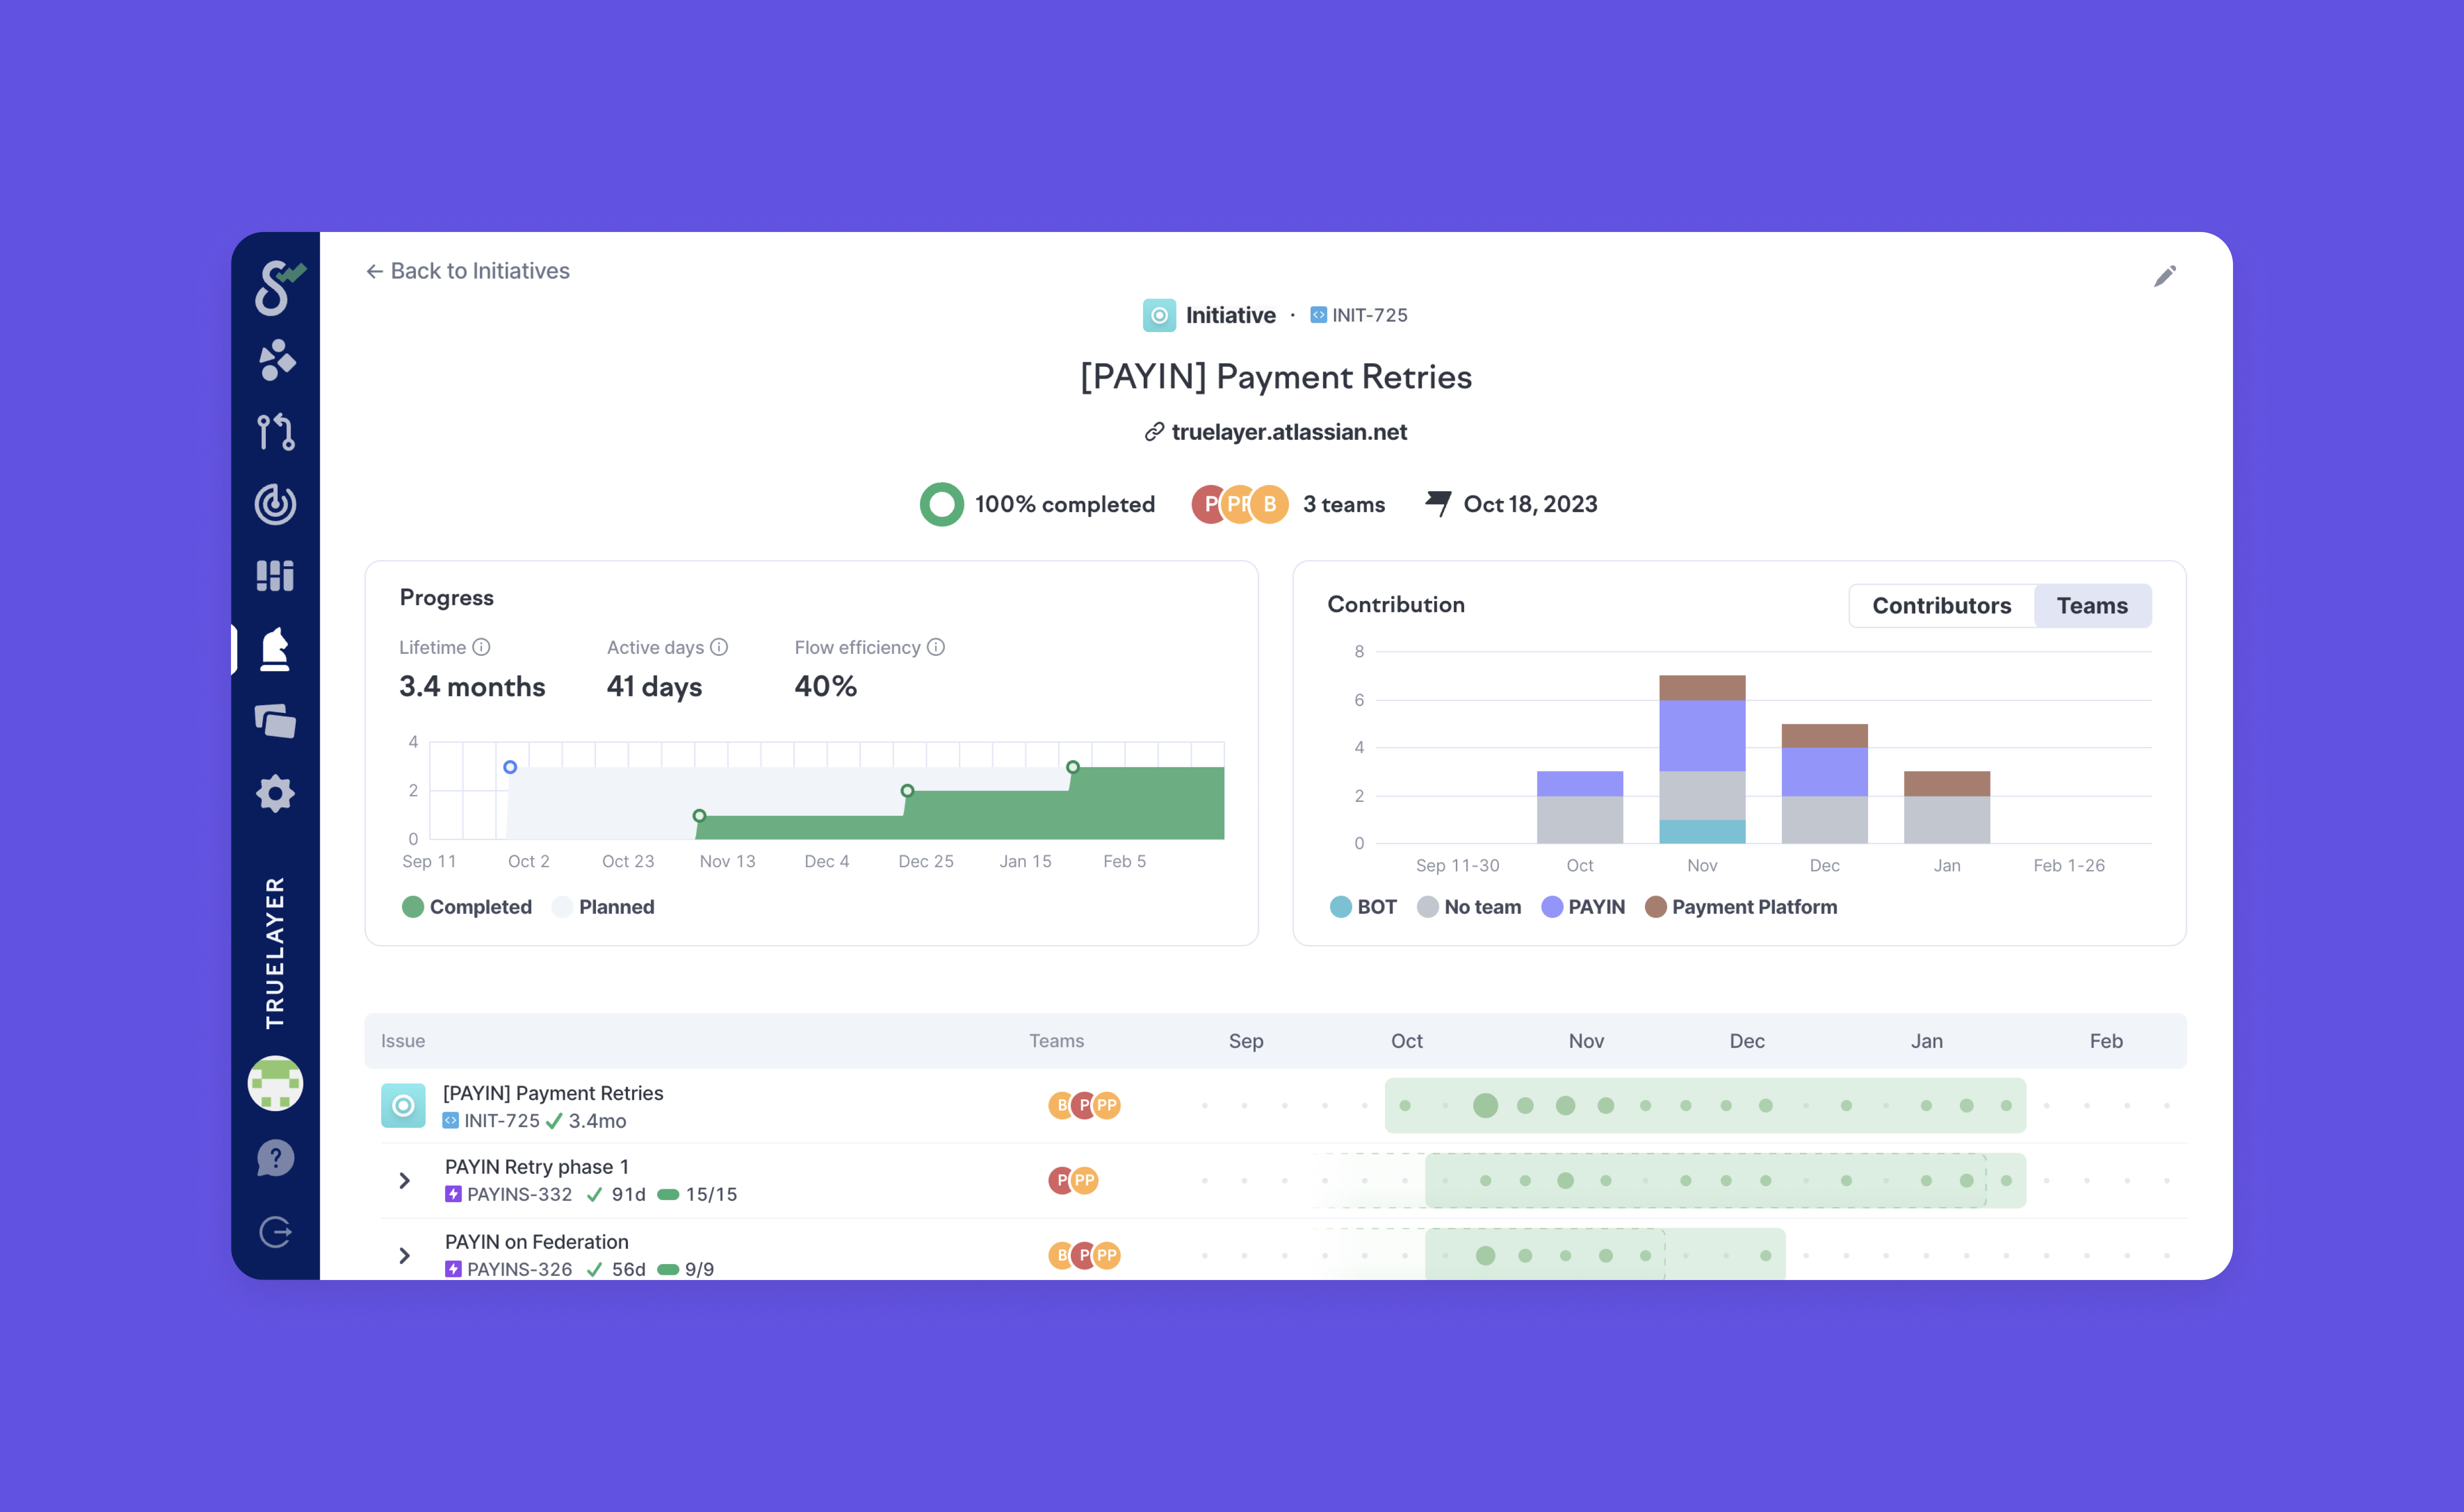
Task: Expand the PAYIN Retry phase 1 row
Action: 404,1181
